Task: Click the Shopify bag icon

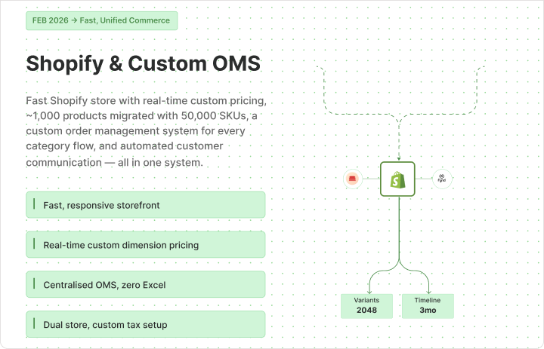Action: (397, 179)
